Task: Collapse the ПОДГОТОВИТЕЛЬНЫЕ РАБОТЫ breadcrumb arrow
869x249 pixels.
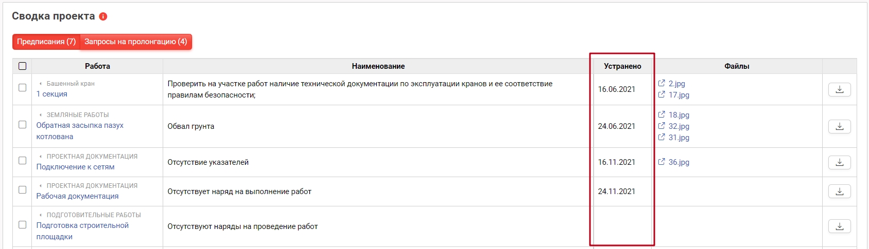Action: click(x=41, y=215)
